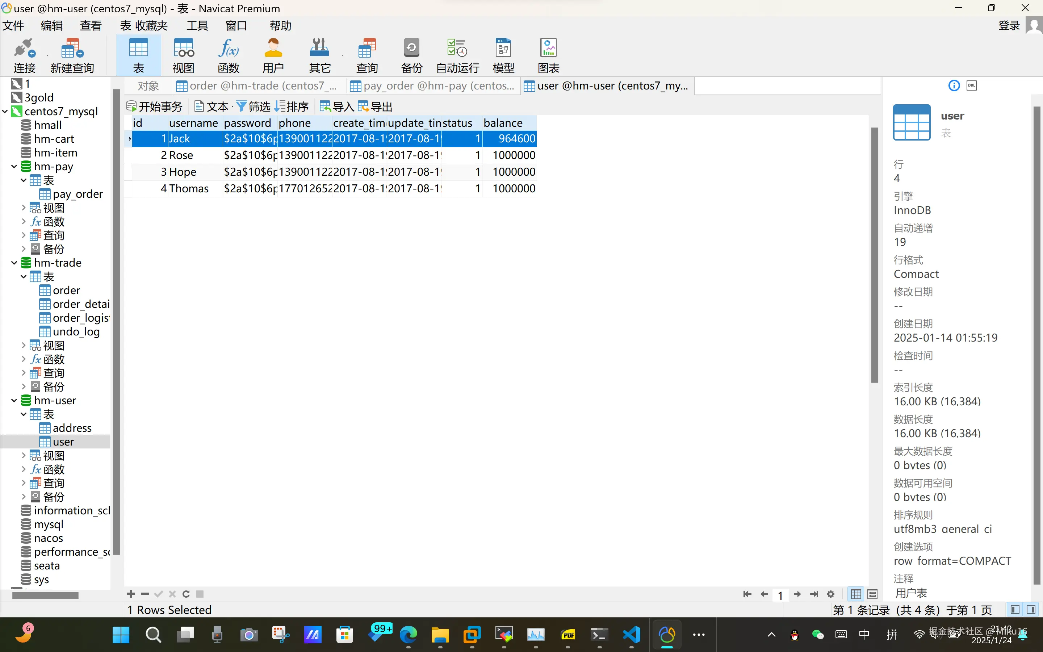Switch to pay_order @hm-pay tab
Screen dimensions: 1043x652
[x=433, y=86]
